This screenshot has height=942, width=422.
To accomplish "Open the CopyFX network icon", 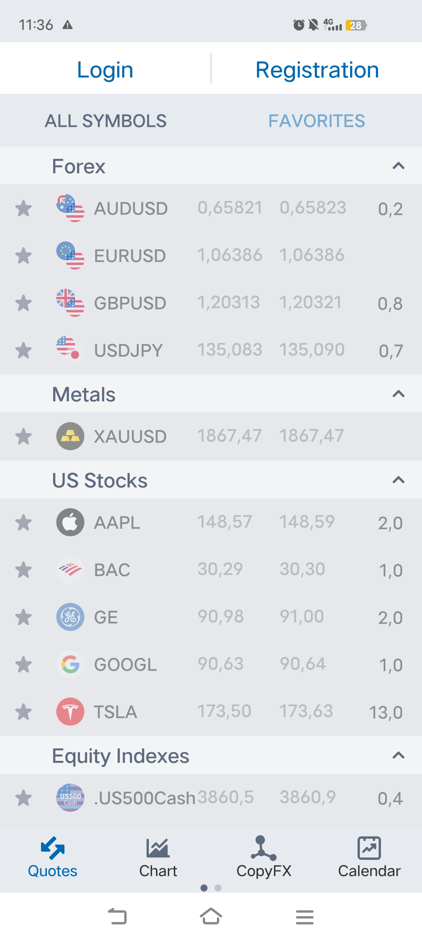I will point(263,848).
